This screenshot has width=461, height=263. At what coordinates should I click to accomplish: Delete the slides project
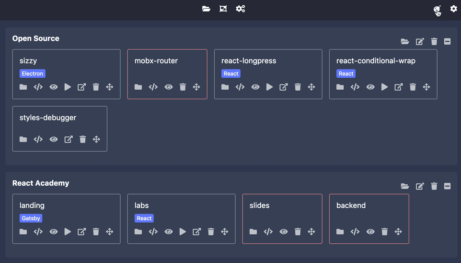(298, 232)
